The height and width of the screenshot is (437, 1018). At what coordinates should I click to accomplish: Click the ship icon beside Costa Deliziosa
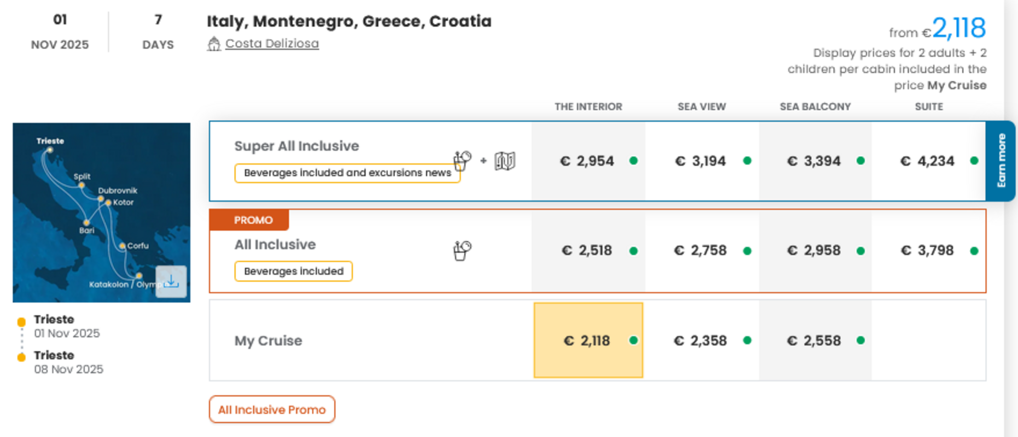click(214, 44)
